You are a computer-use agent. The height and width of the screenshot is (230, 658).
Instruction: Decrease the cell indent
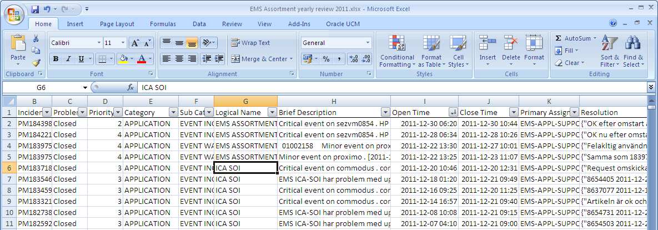tap(206, 59)
